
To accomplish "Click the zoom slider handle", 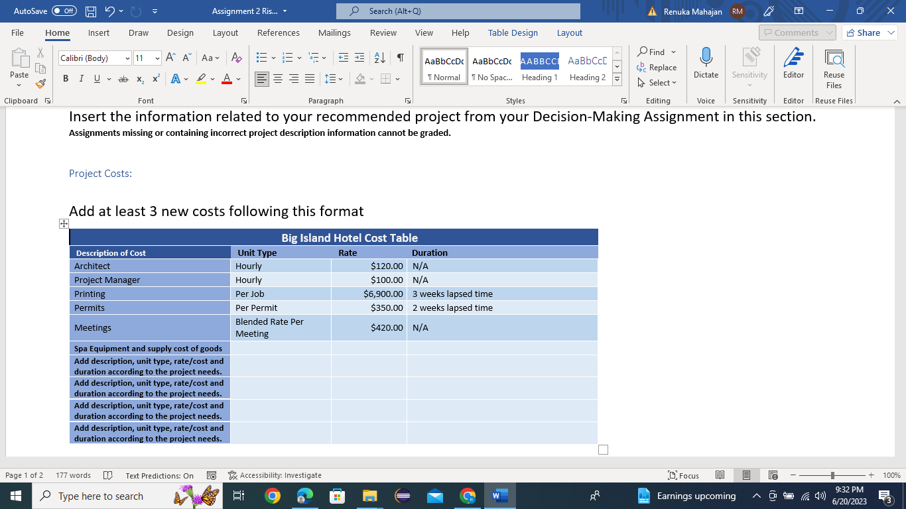I will [x=832, y=475].
